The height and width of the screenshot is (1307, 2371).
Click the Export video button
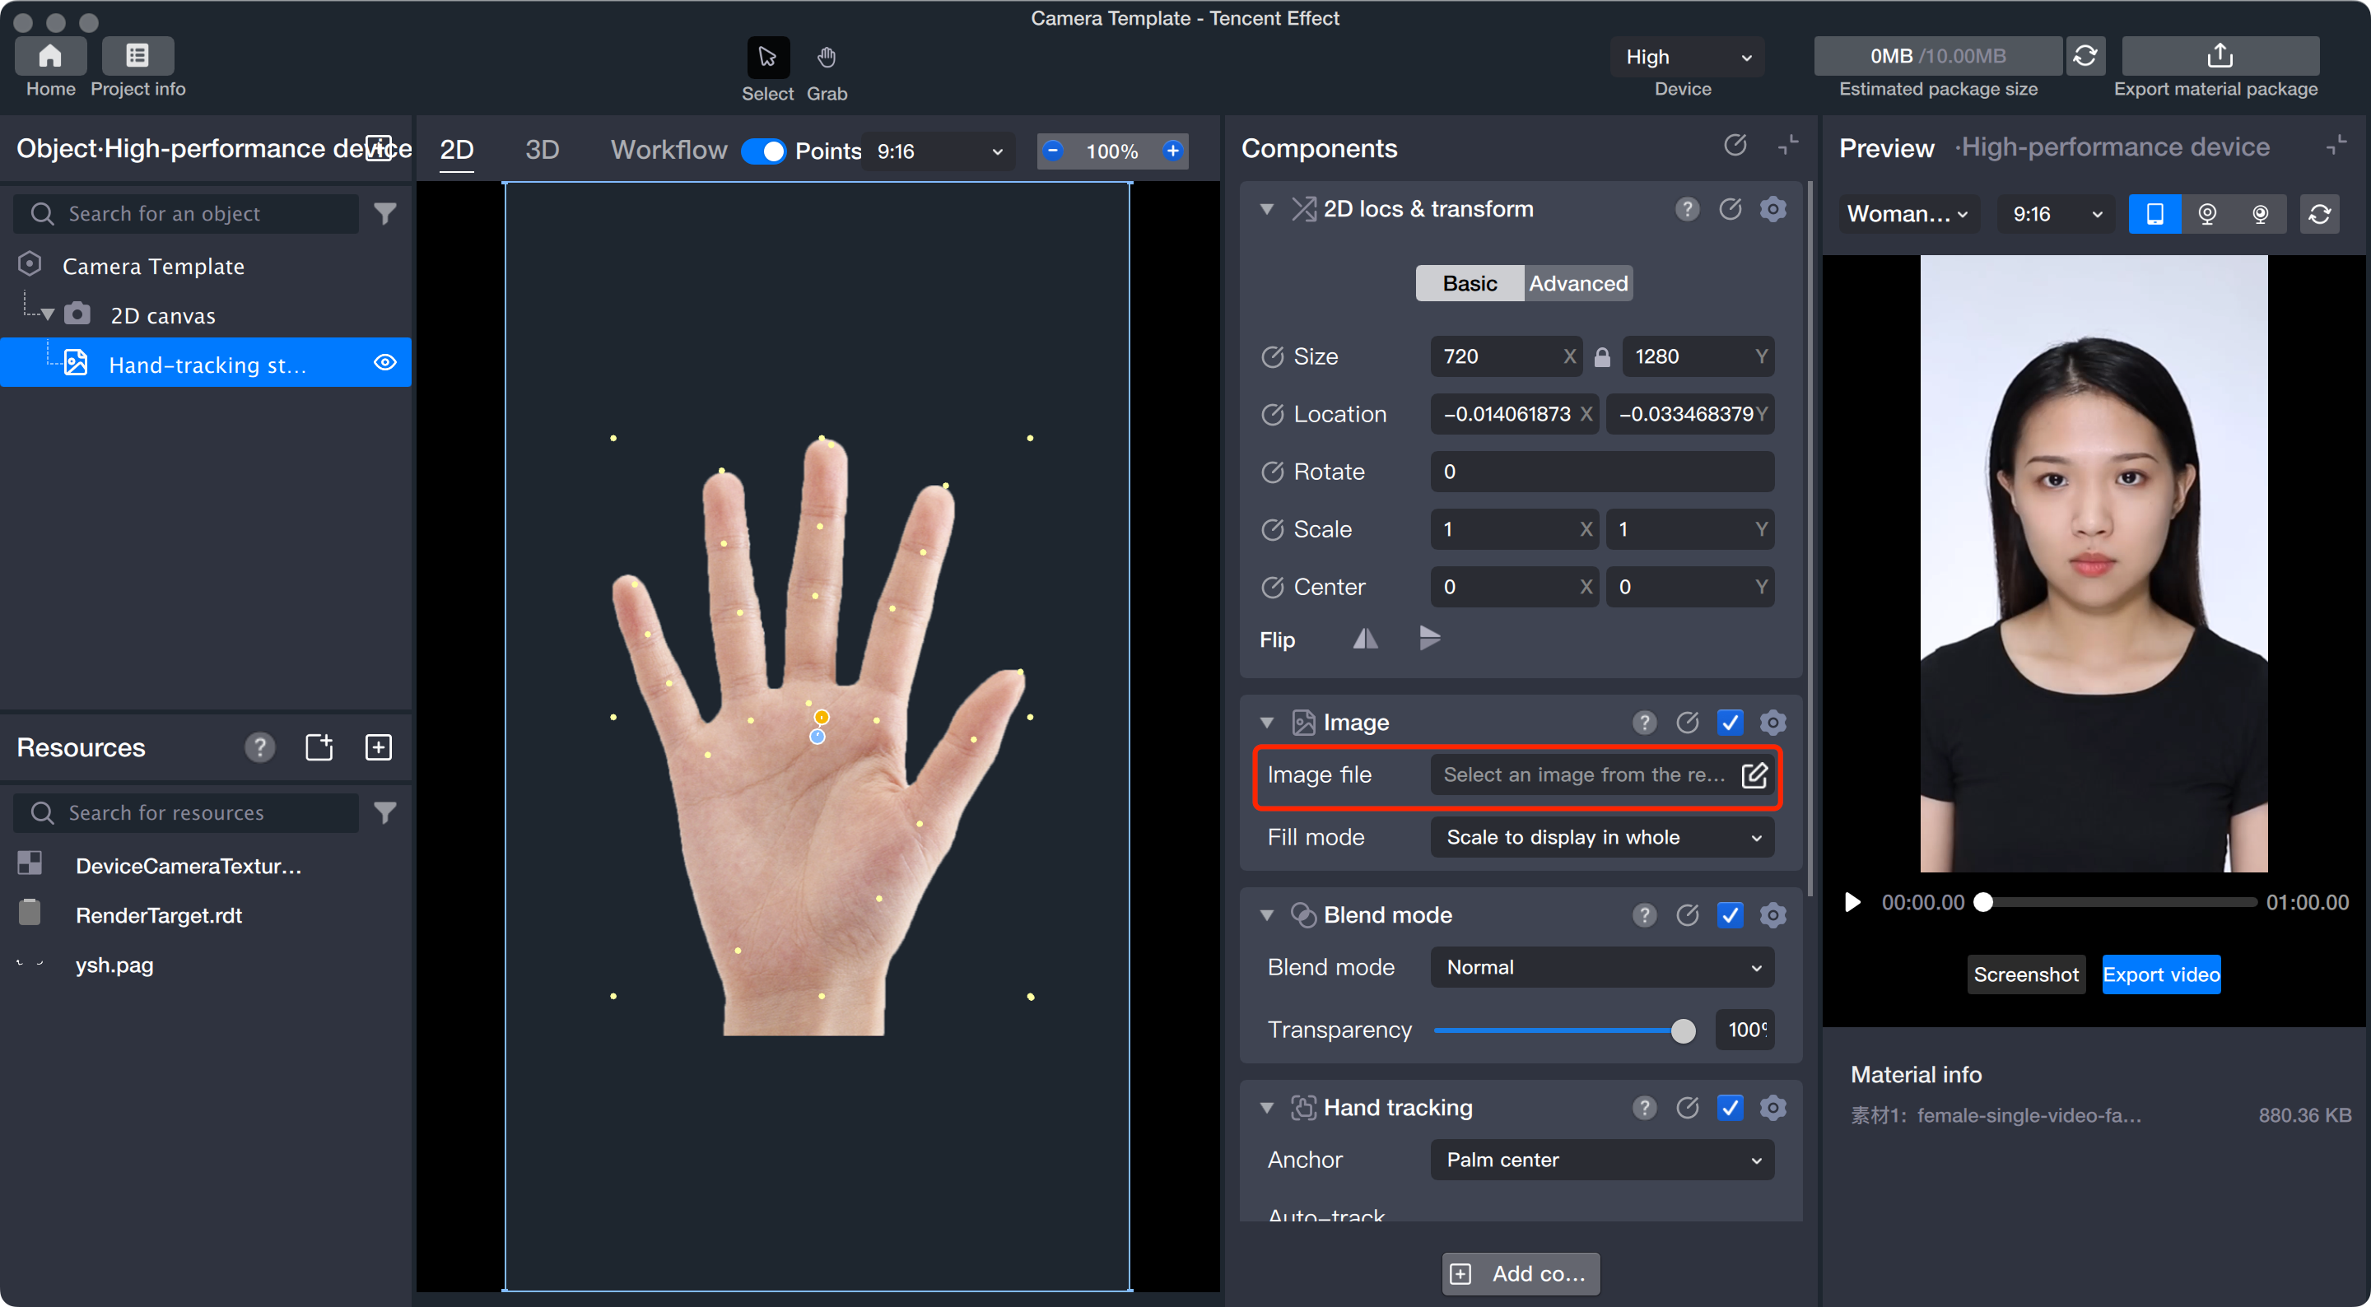[x=2160, y=974]
